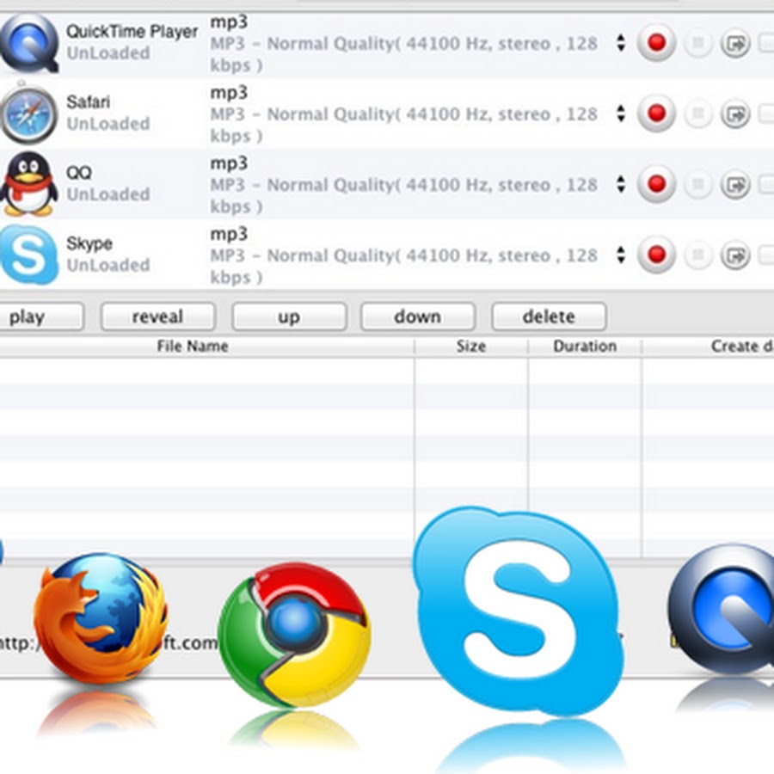Viewport: 774px width, 774px height.
Task: Select the QuickTime Player app icon in the list
Action: [29, 44]
